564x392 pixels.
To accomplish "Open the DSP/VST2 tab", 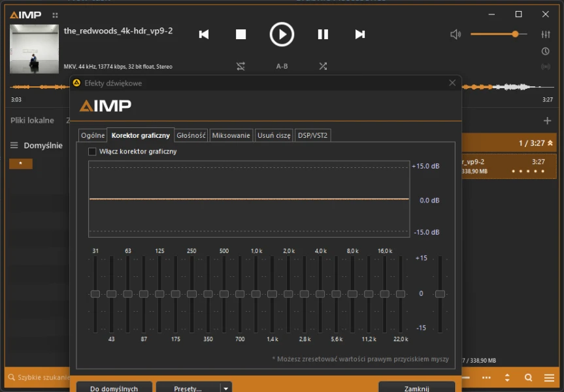I will (313, 135).
